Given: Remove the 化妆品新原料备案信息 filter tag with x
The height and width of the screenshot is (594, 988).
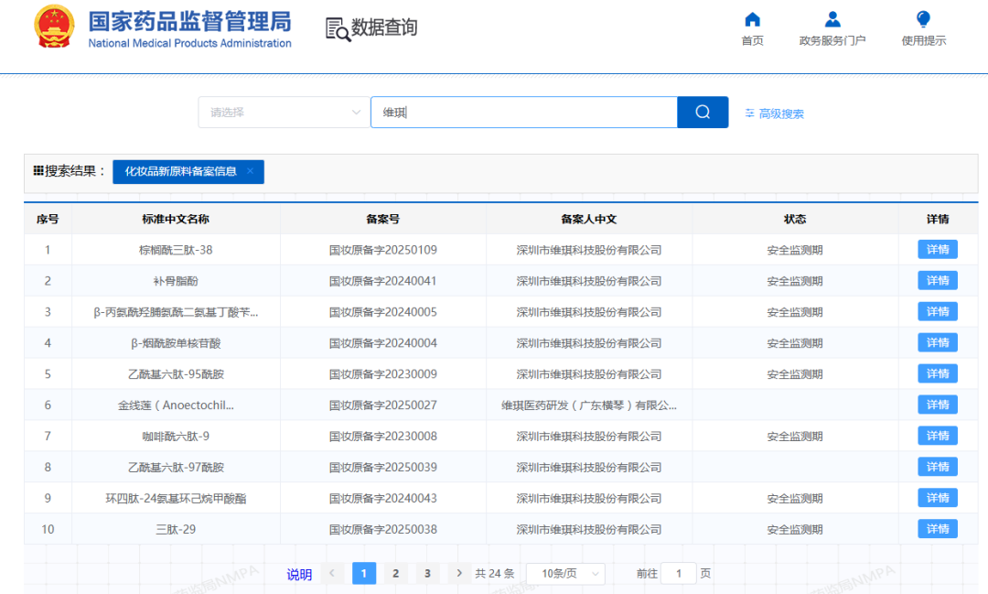Looking at the screenshot, I should click(250, 171).
